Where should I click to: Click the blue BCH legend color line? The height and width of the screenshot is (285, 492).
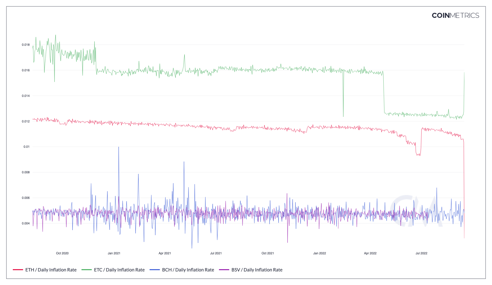pyautogui.click(x=155, y=270)
